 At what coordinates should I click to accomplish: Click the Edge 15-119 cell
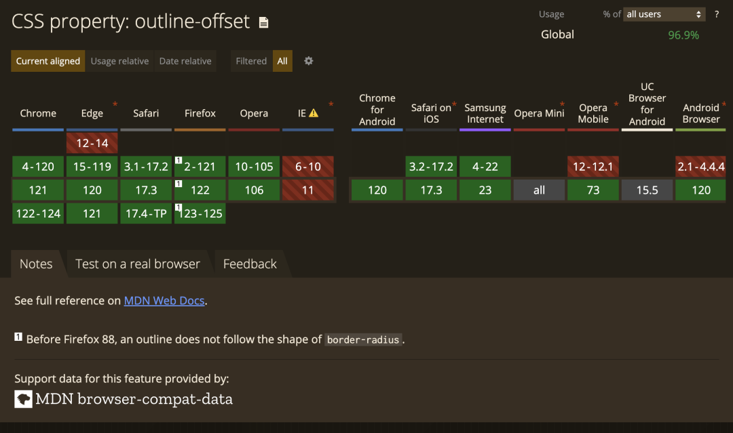92,167
